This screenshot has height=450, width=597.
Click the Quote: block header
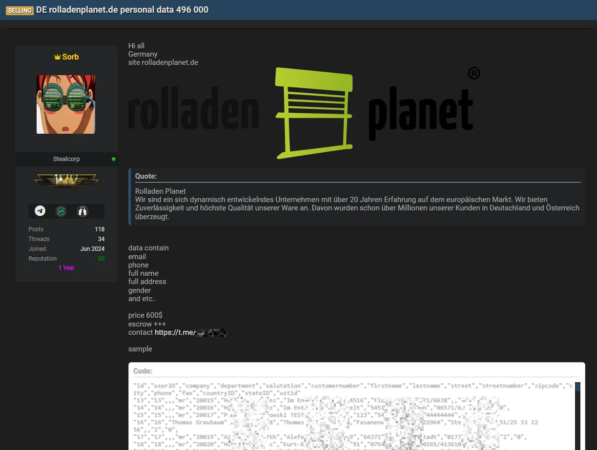coord(146,176)
